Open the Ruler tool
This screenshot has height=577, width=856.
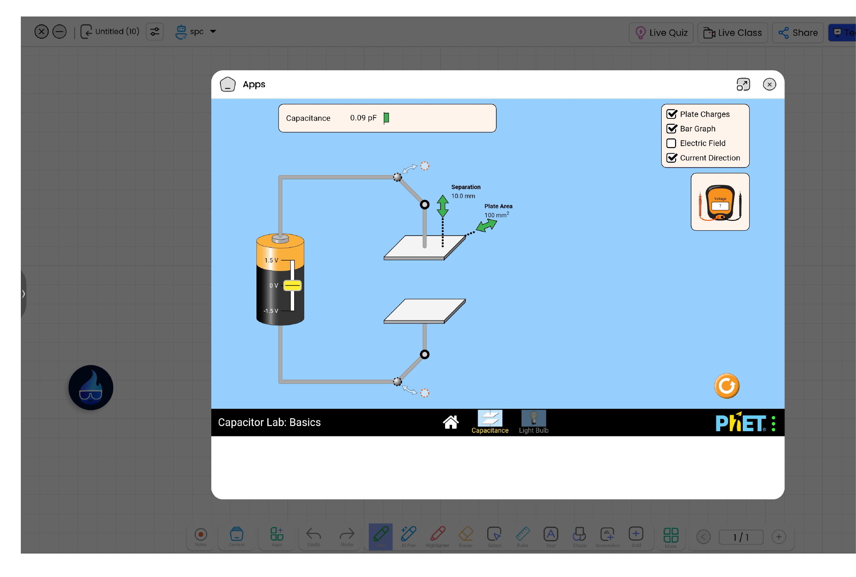[522, 537]
